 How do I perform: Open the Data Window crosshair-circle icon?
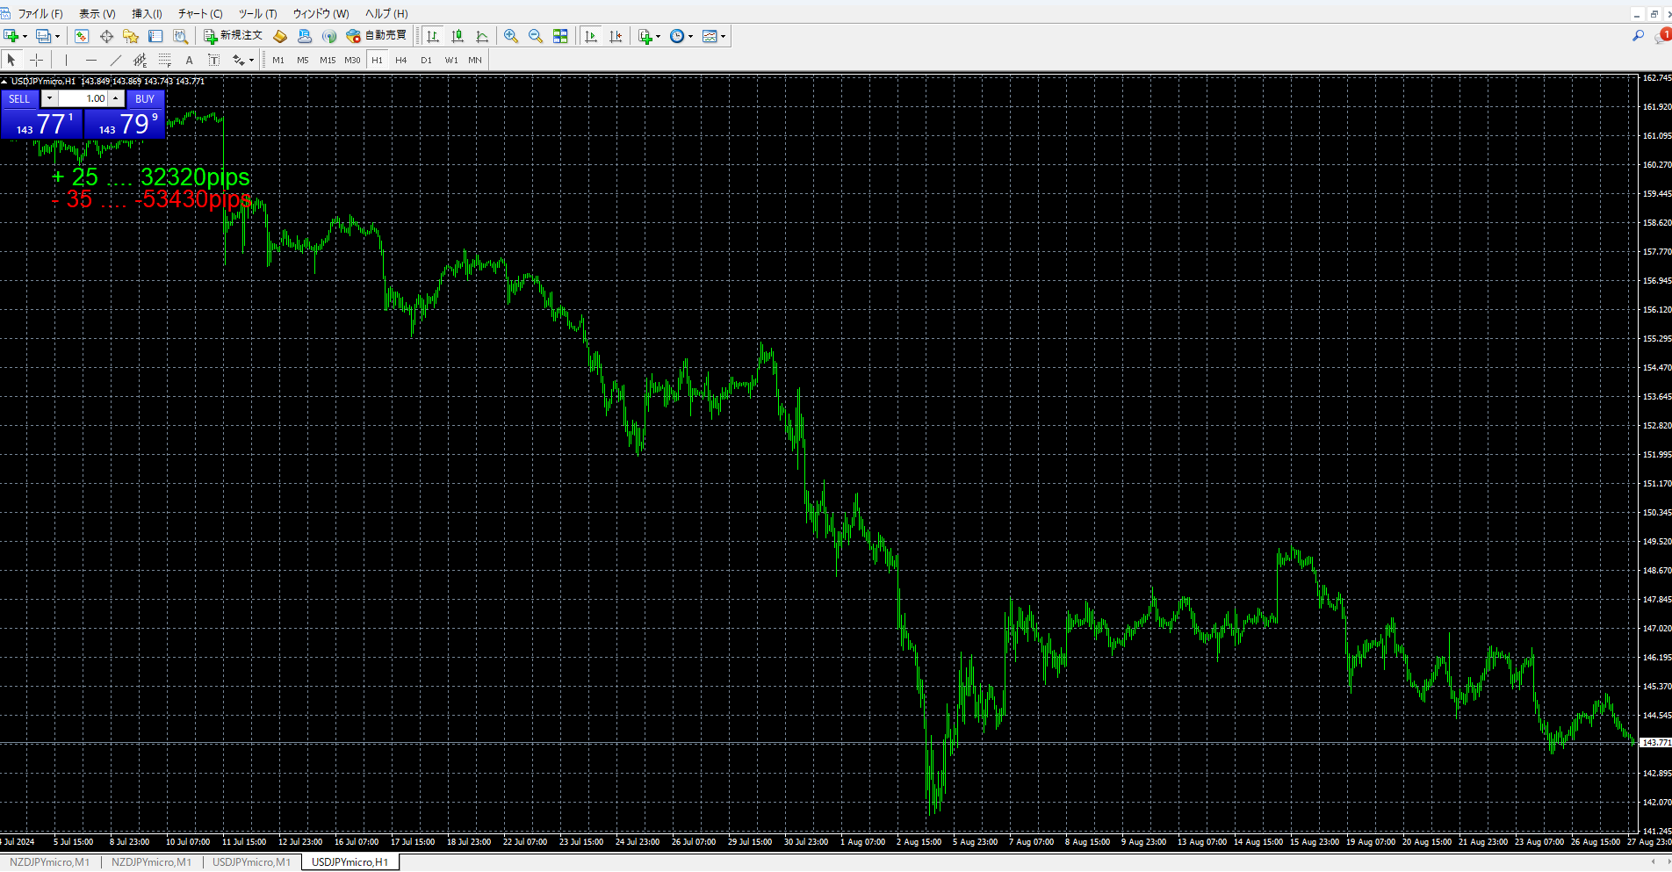point(106,36)
